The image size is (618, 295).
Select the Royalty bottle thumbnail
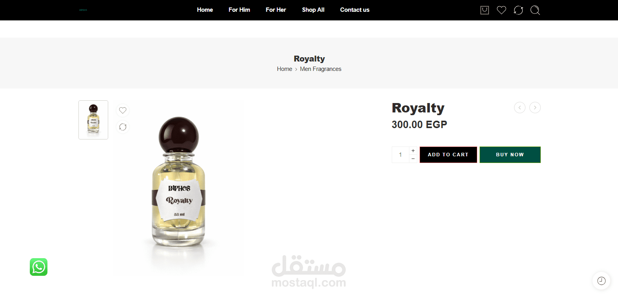pyautogui.click(x=93, y=120)
